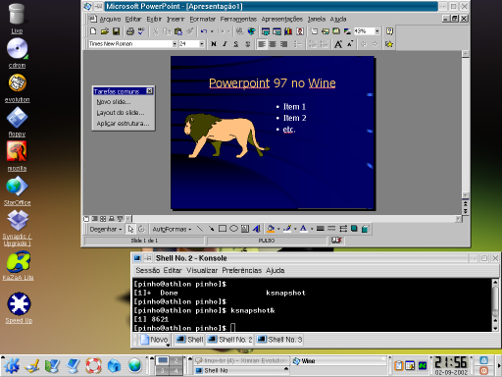Open a file with the Open folder icon

[105, 31]
